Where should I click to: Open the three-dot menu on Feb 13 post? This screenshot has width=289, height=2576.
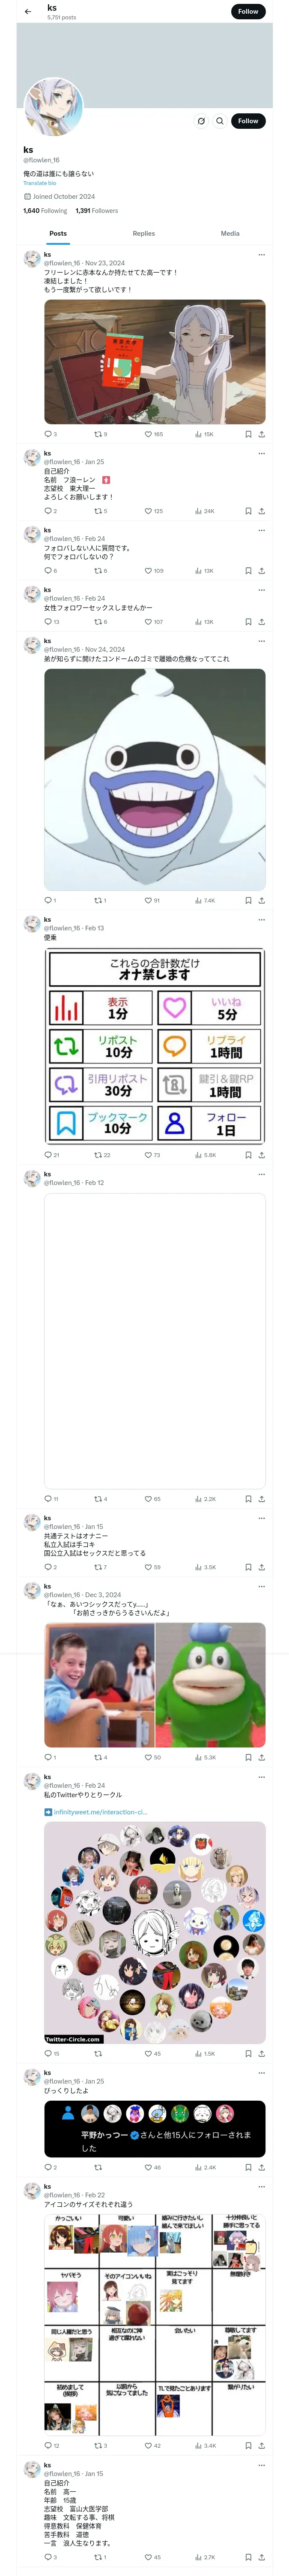pyautogui.click(x=261, y=920)
